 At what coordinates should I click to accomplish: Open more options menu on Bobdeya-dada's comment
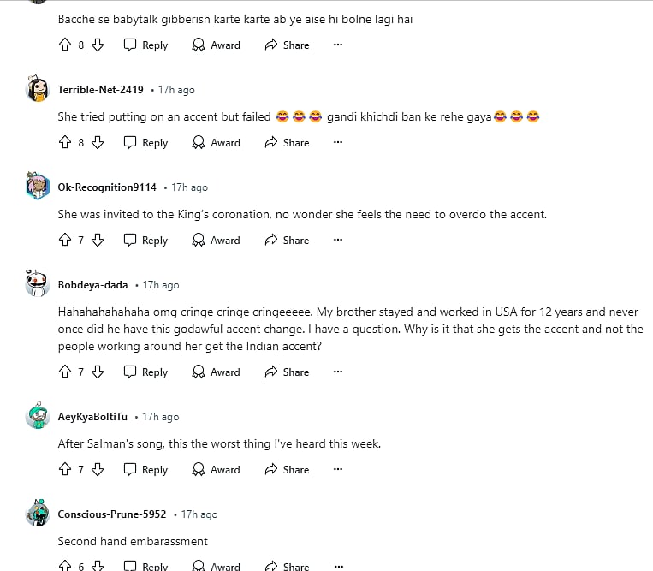[x=337, y=372]
